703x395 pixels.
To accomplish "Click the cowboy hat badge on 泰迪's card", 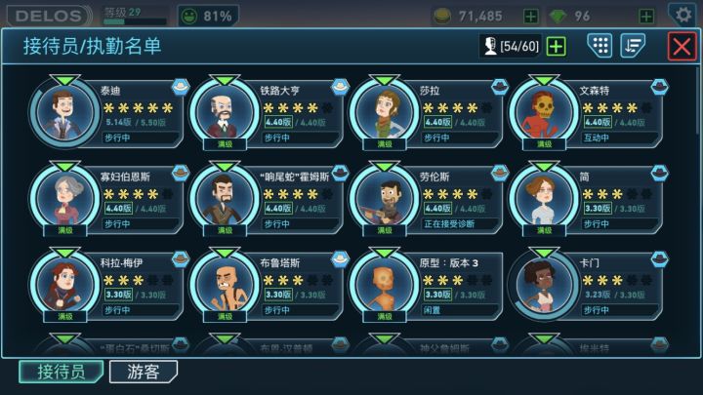I will pyautogui.click(x=181, y=87).
